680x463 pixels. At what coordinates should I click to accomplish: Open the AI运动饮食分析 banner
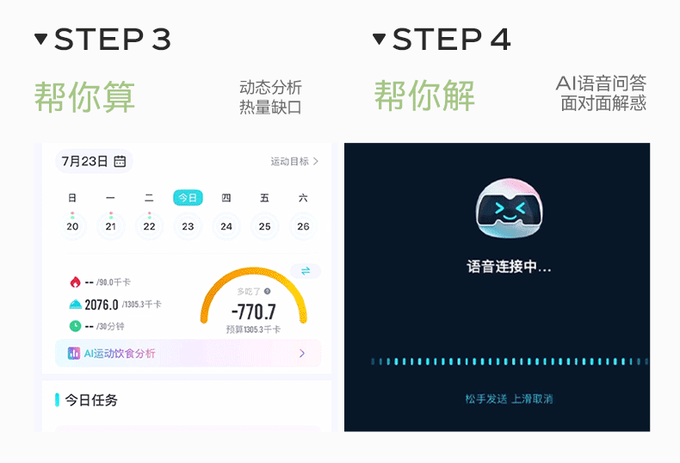point(188,354)
